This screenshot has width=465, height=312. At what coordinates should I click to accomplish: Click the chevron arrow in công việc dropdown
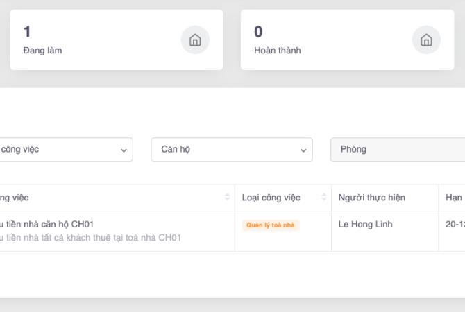(x=124, y=150)
